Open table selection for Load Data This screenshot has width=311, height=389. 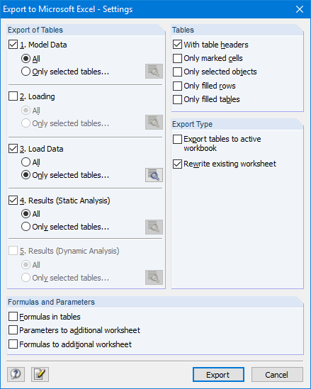pyautogui.click(x=154, y=175)
